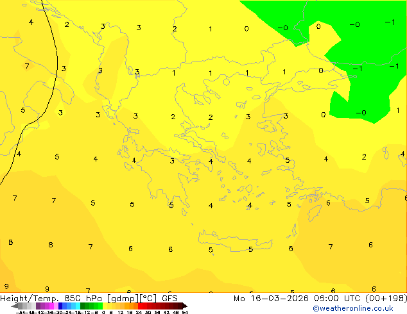
Task: Pick the cyan swatch in the color legend
Action: [78, 306]
